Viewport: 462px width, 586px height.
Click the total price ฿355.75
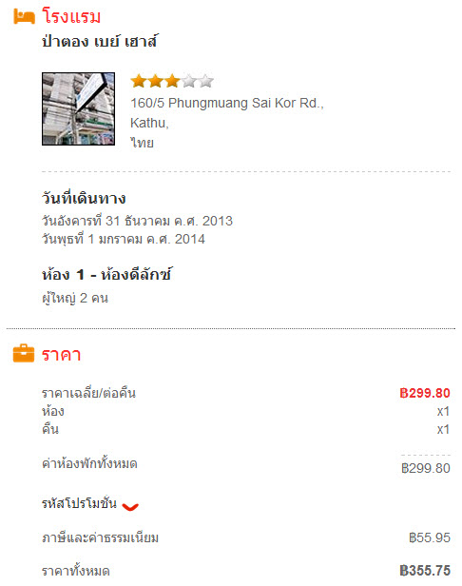pos(425,571)
